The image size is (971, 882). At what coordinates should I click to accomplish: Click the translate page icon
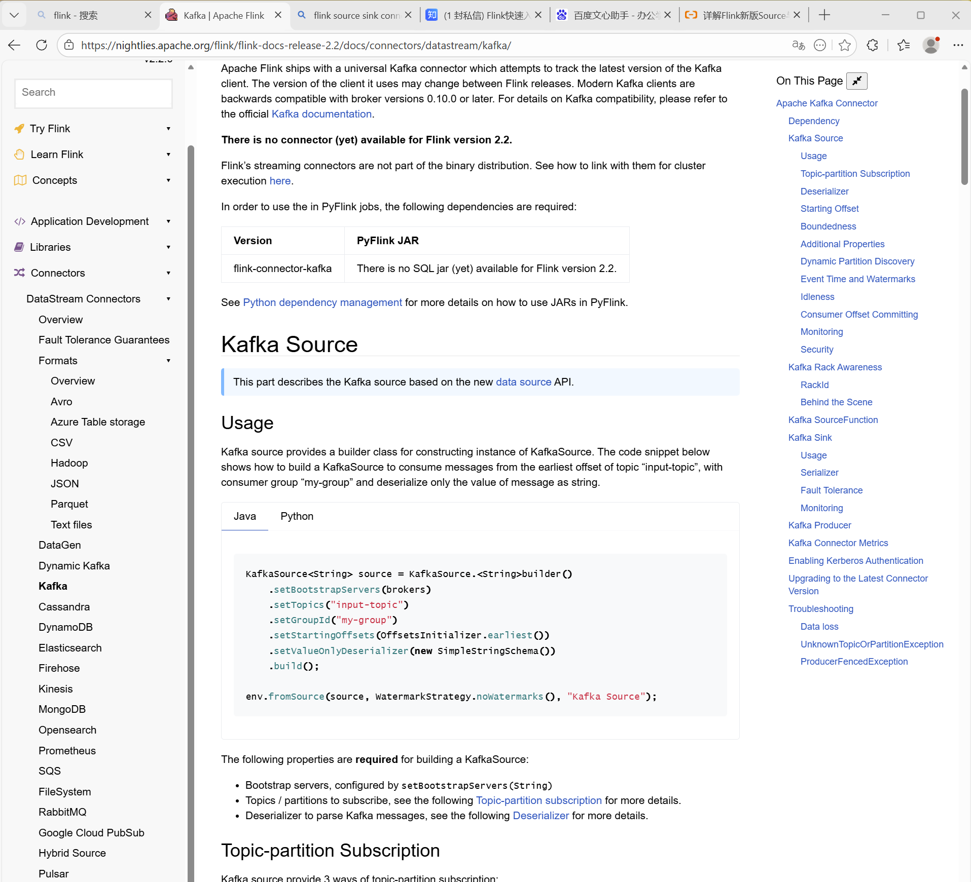pos(799,46)
